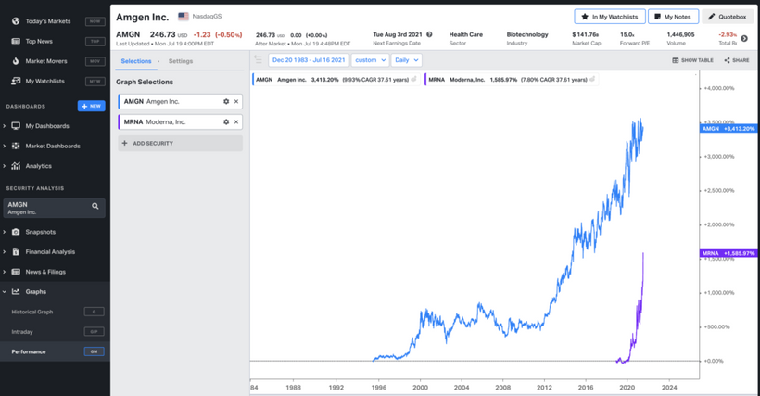
Task: Click Health Care sector link
Action: pos(466,34)
